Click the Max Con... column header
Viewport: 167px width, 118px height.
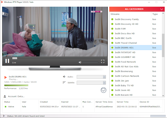(87, 102)
